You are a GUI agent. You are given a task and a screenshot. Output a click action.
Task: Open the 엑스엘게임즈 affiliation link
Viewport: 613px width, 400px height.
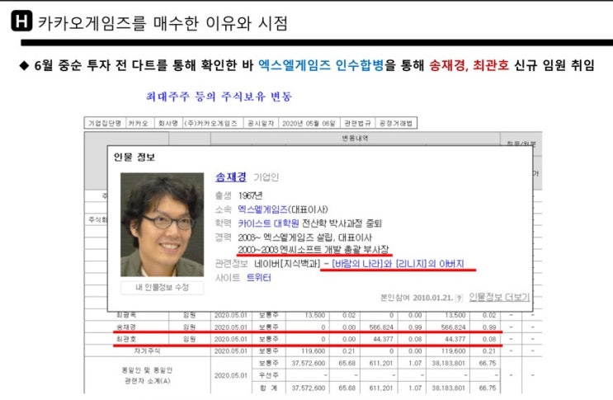262,209
